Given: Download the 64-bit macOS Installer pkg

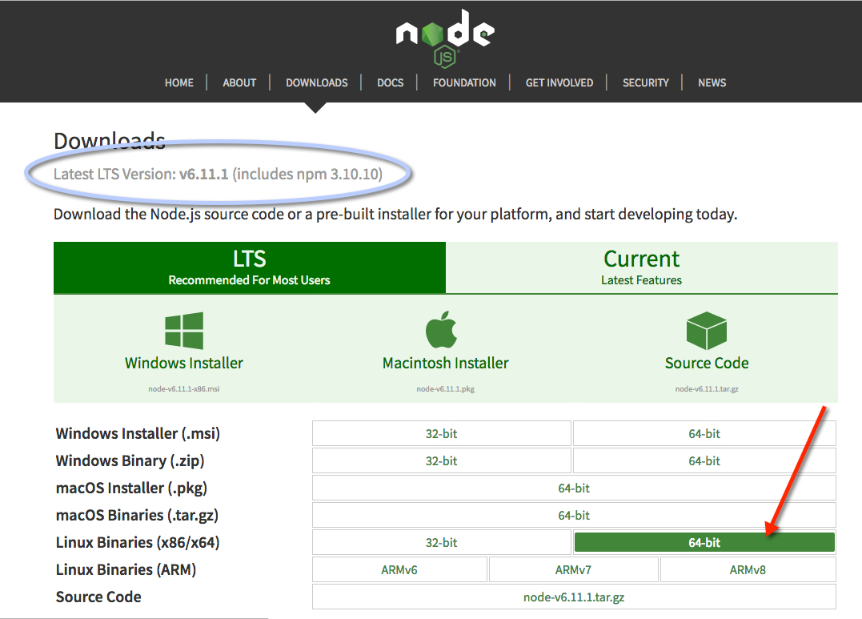Looking at the screenshot, I should (x=574, y=488).
